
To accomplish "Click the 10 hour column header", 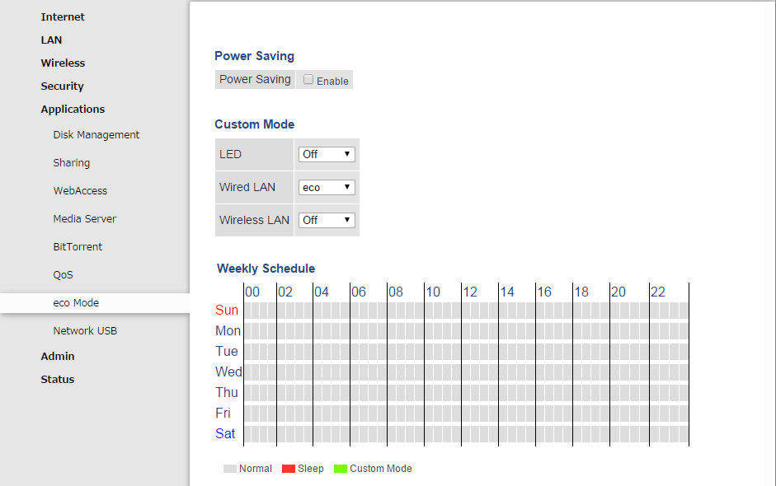I will [433, 292].
